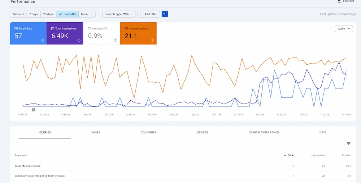Viewport: 361px width, 183px height.
Task: Click query 'scrap steel rate in uae'
Action: (x=28, y=166)
